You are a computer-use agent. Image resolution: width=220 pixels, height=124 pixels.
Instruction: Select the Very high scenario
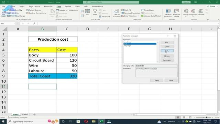click(140, 46)
